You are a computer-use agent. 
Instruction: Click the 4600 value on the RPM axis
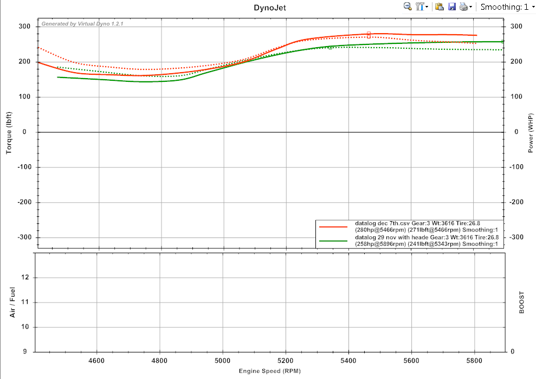(x=96, y=361)
